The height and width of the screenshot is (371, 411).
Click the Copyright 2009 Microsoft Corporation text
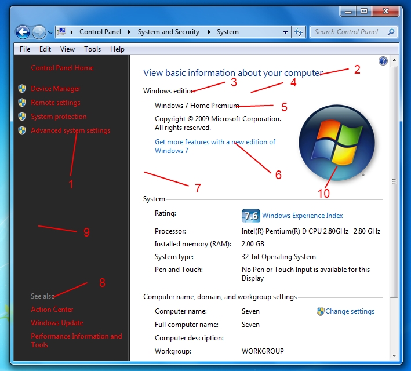click(218, 123)
